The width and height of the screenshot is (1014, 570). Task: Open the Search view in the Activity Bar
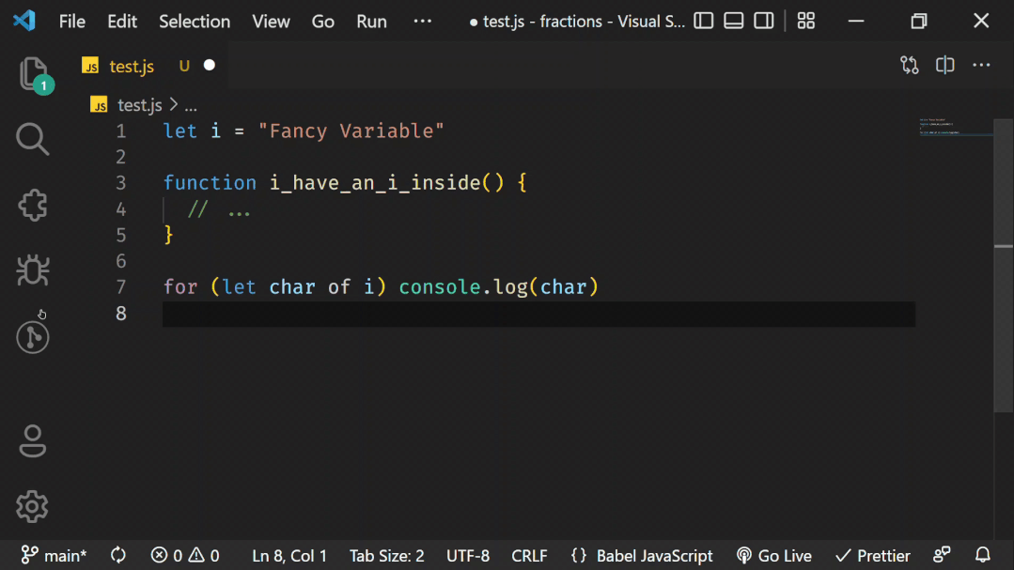(32, 139)
